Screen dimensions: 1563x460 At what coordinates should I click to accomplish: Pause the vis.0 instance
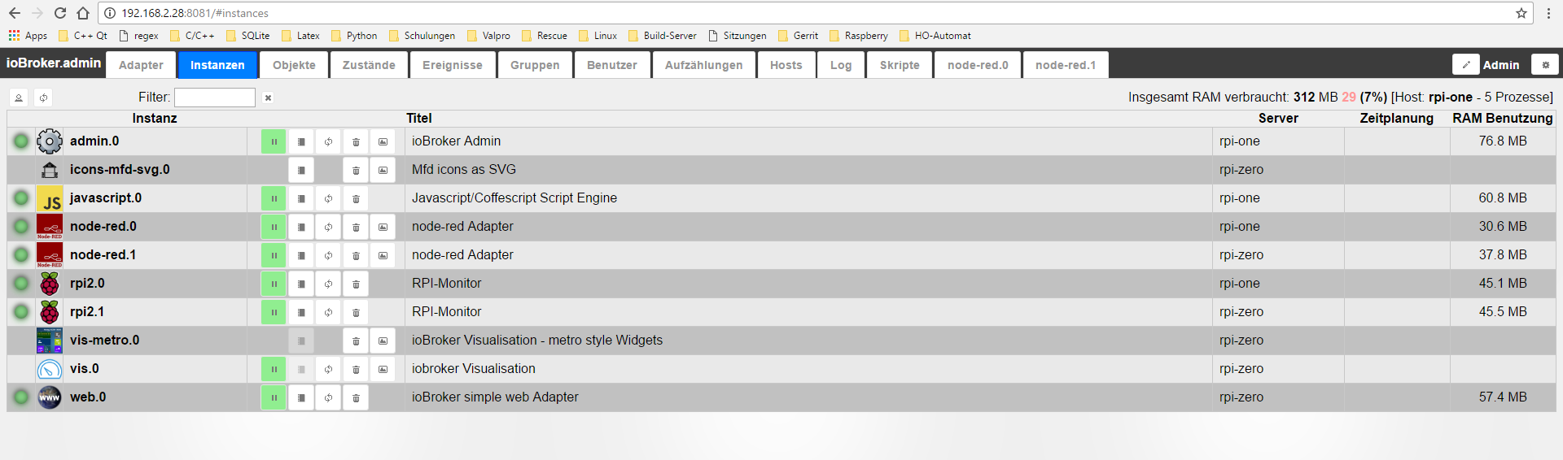coord(274,369)
